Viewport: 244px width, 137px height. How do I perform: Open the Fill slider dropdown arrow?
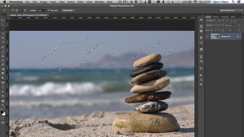pyautogui.click(x=239, y=30)
